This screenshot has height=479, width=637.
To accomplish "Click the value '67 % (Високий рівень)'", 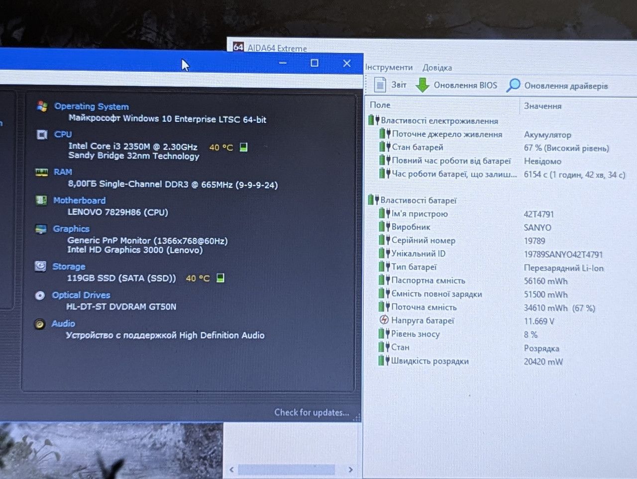I will point(566,148).
